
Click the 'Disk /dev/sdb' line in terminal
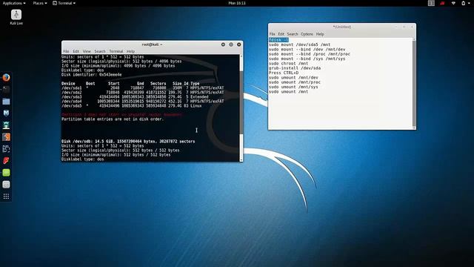128,142
